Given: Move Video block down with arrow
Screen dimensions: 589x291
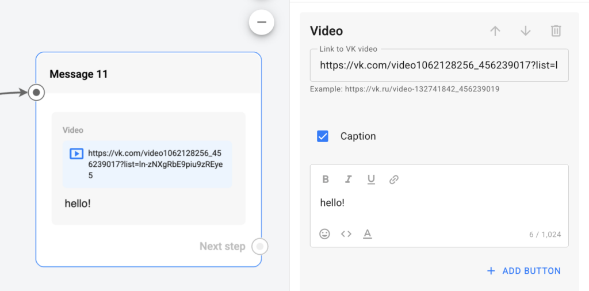Looking at the screenshot, I should coord(525,31).
